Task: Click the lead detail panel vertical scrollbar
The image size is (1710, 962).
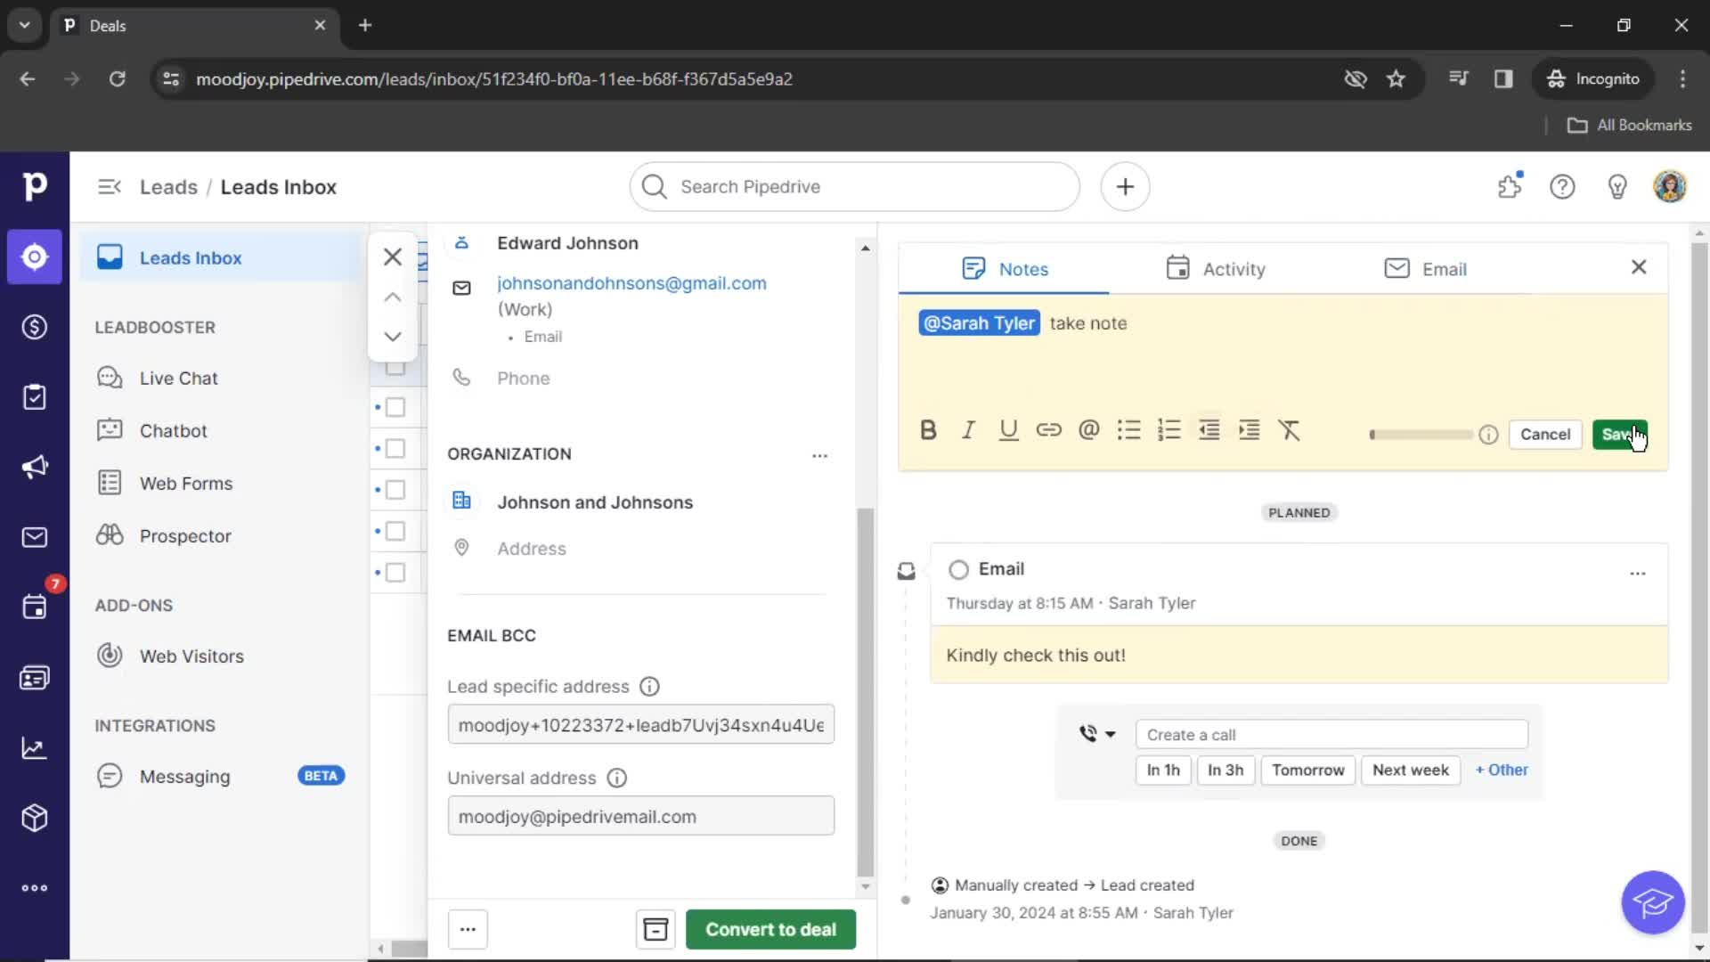Action: (x=865, y=692)
